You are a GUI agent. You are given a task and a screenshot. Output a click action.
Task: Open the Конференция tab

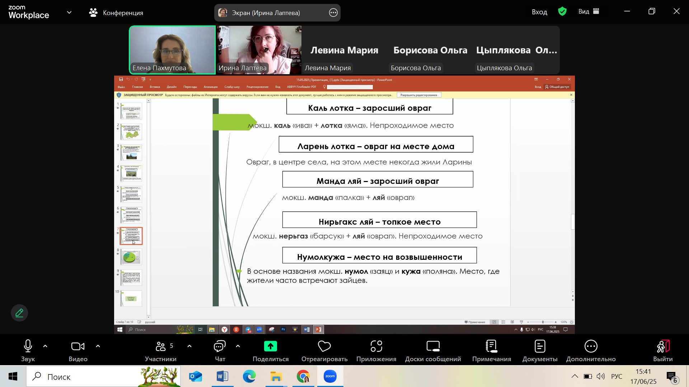click(x=116, y=13)
